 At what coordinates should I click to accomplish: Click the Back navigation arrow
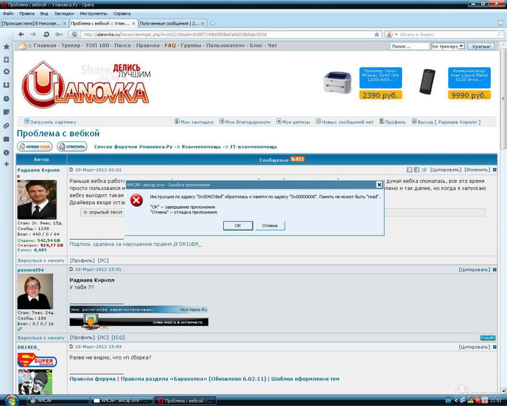tap(21, 34)
